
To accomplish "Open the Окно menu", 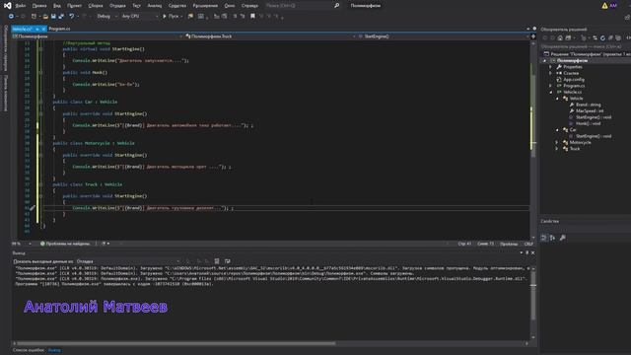I will click(230, 6).
